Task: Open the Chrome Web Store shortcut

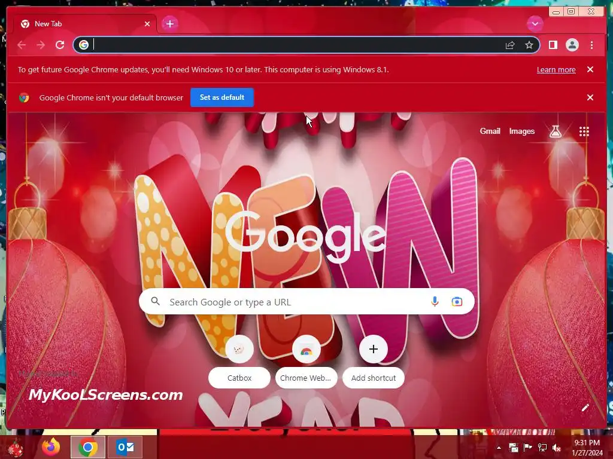Action: point(306,362)
